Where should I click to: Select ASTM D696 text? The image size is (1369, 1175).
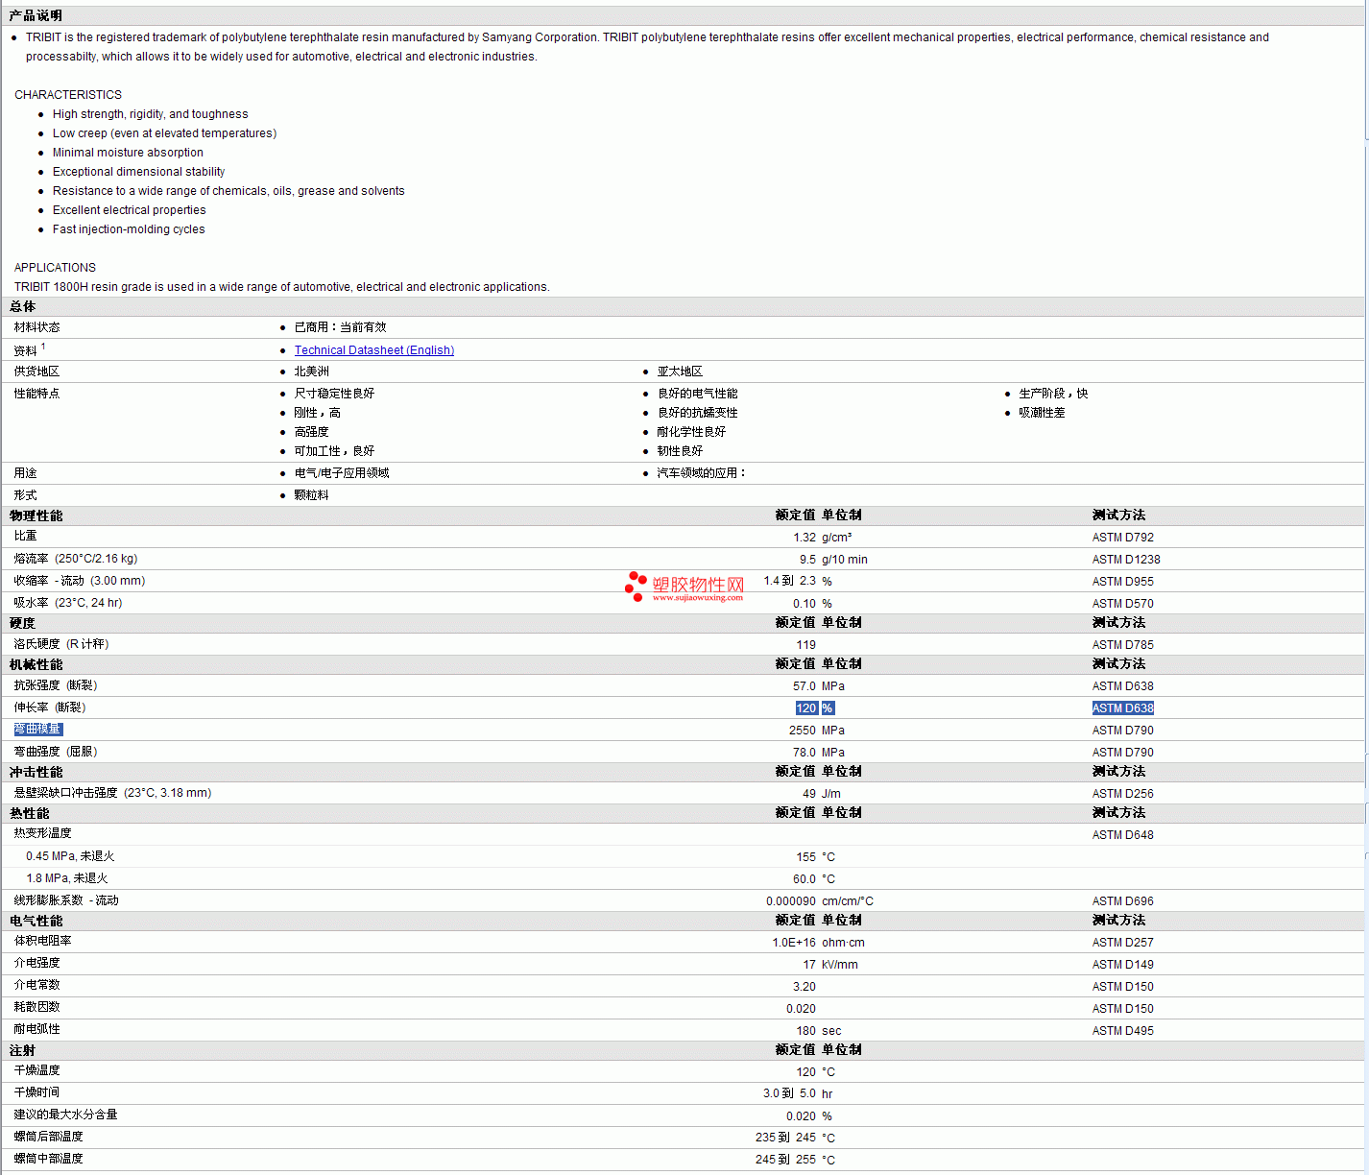(x=1123, y=901)
